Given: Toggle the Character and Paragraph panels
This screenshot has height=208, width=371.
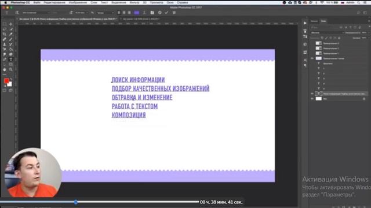Looking at the screenshot, I should pos(152,13).
